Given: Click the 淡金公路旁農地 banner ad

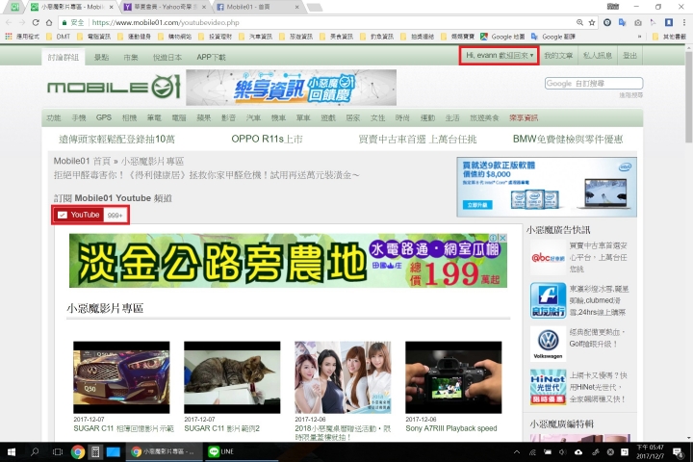Looking at the screenshot, I should pyautogui.click(x=288, y=261).
